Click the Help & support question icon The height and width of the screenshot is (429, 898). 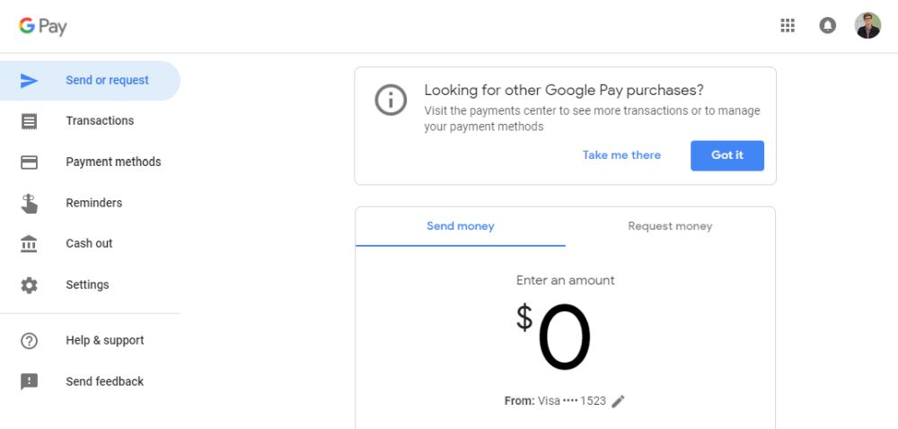[29, 340]
